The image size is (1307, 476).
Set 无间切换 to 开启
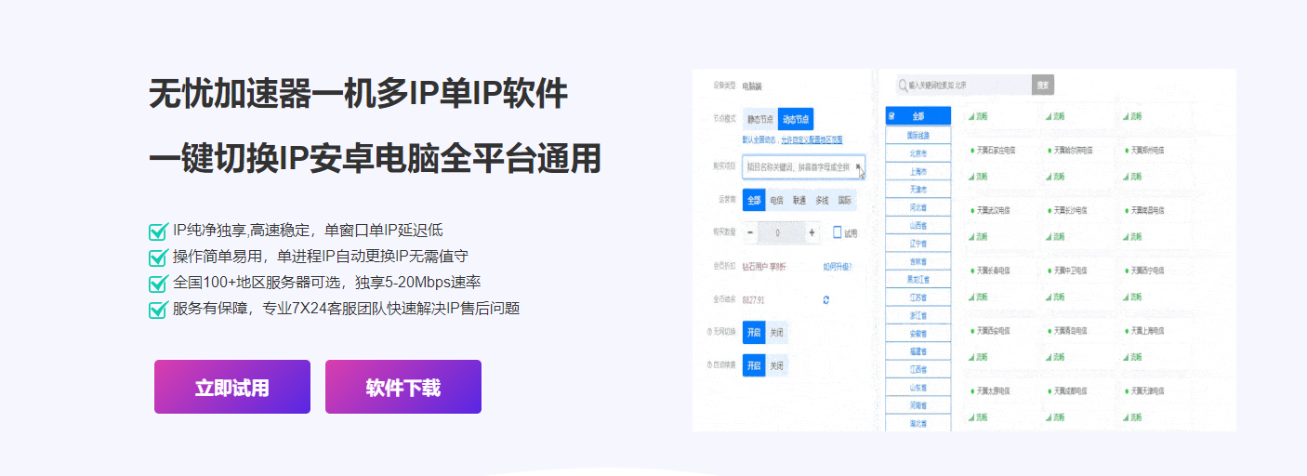[x=754, y=332]
